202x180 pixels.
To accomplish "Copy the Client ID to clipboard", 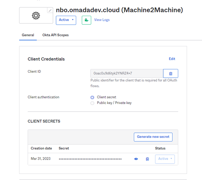I will [170, 73].
